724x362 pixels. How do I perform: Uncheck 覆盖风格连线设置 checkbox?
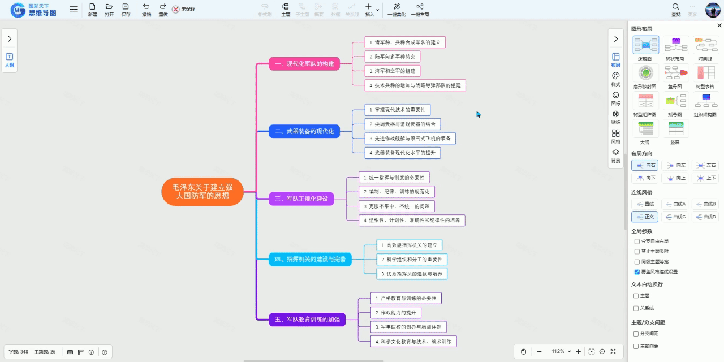click(637, 272)
